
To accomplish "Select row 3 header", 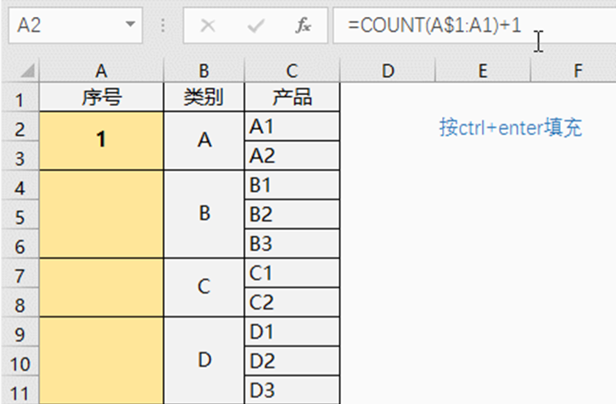I will (x=20, y=156).
